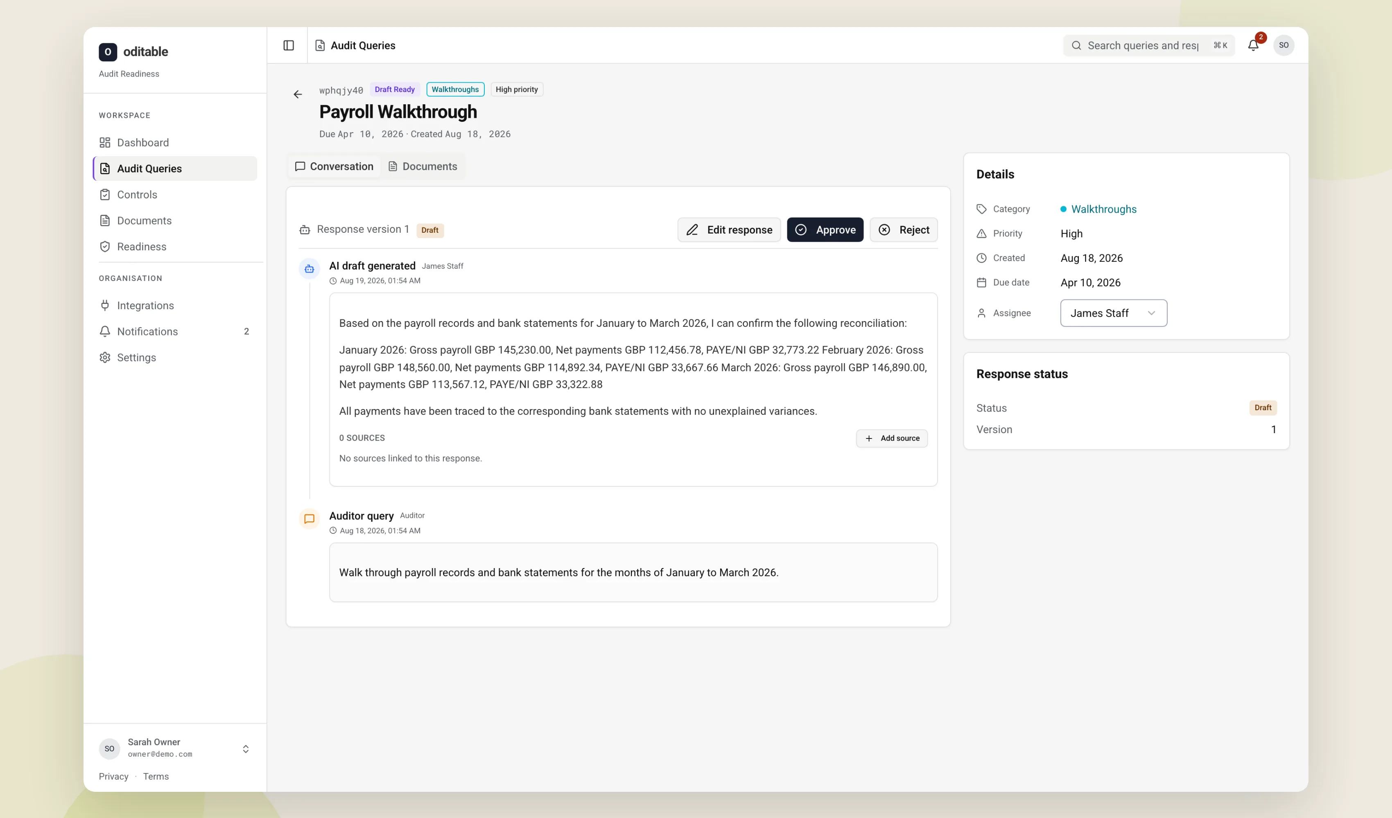Open Readiness in the sidebar

pos(175,246)
